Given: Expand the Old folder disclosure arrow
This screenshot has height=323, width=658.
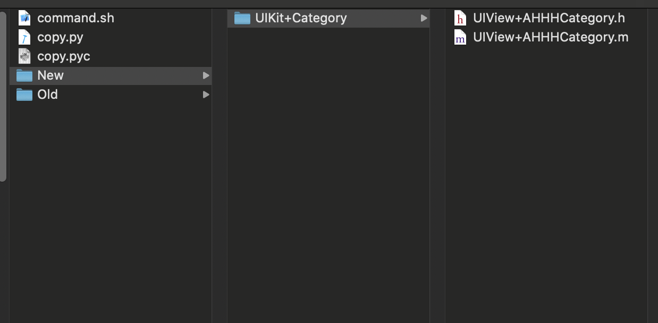Looking at the screenshot, I should pyautogui.click(x=206, y=95).
